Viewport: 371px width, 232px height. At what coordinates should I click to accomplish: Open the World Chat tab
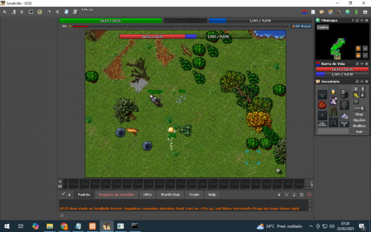pos(170,195)
